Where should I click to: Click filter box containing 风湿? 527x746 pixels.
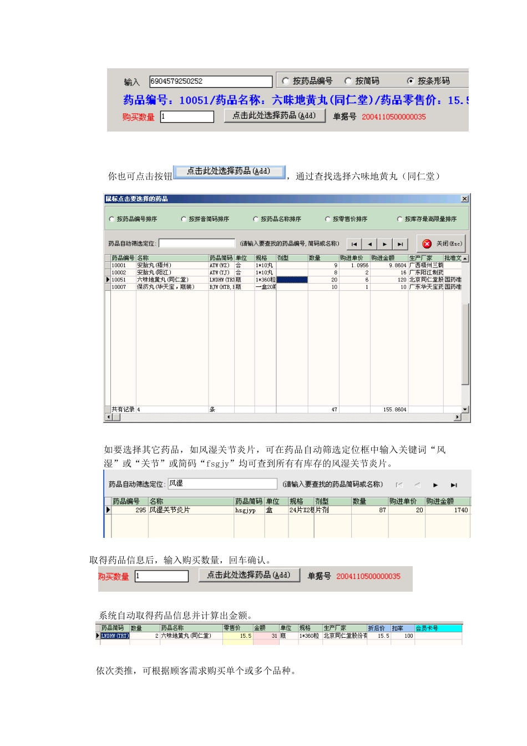pos(222,484)
